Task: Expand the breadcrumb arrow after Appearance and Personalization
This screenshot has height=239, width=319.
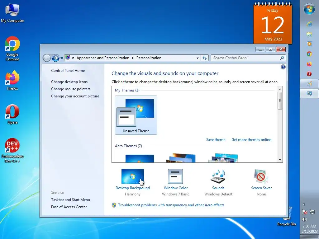Action: tap(133, 58)
